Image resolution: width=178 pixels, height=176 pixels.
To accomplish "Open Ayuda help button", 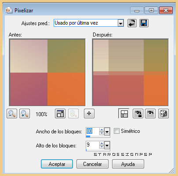I will (128, 164).
